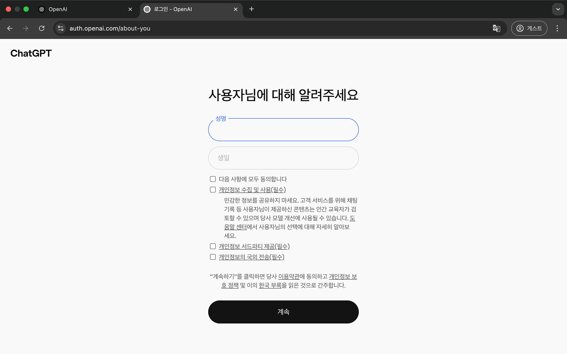Reload the page with the refresh icon
Screen dimensions: 567x354
[41, 28]
